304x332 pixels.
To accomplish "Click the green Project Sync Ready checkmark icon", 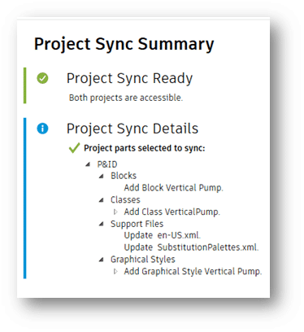I will pos(42,78).
